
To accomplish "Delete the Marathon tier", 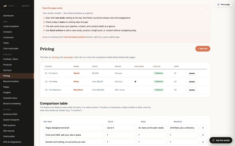I will [x=192, y=90].
